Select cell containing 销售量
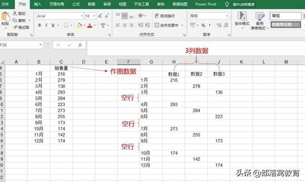The image size is (305, 182). tap(61, 68)
